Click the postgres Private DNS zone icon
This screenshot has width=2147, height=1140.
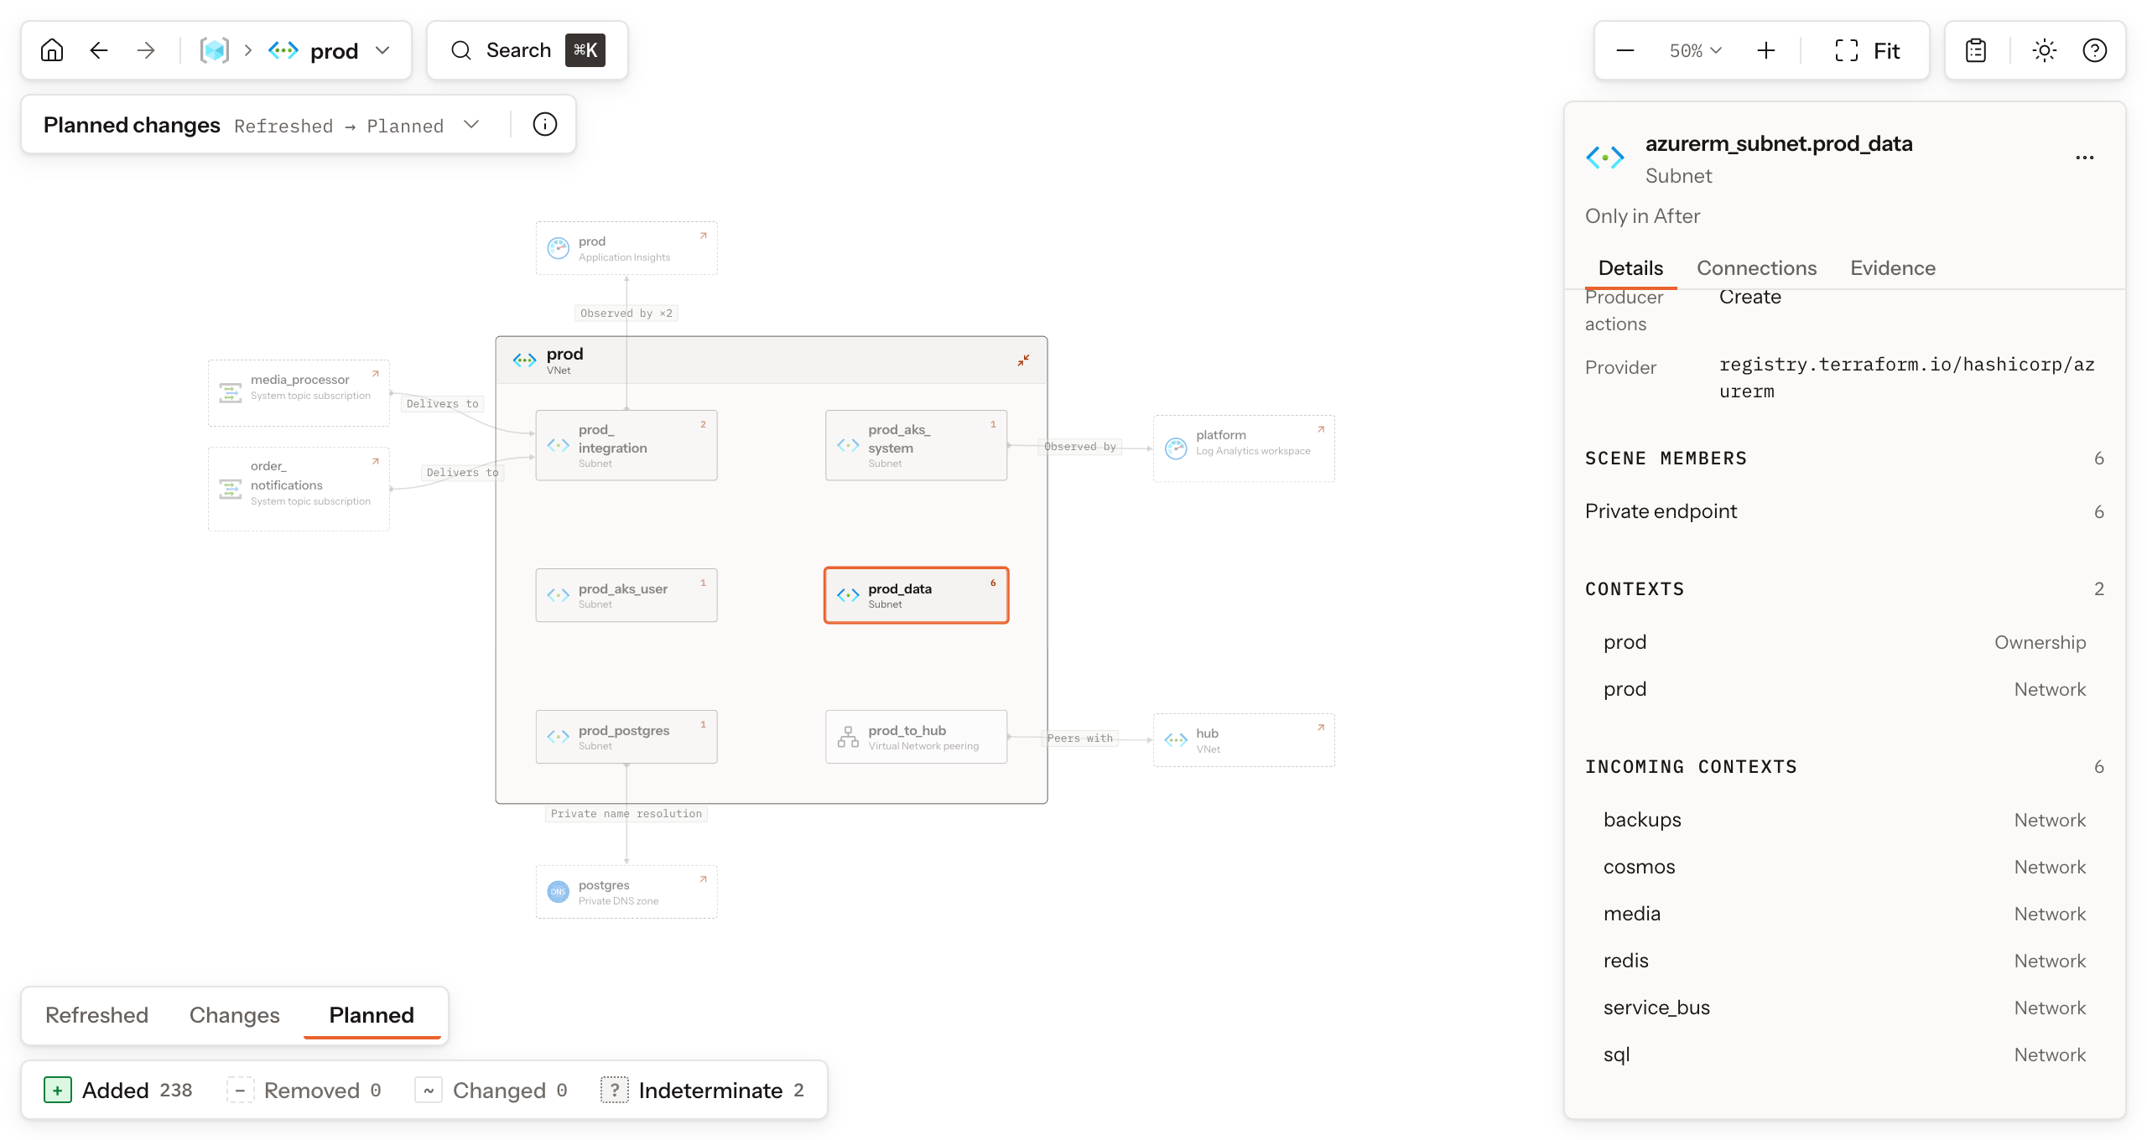click(x=558, y=892)
